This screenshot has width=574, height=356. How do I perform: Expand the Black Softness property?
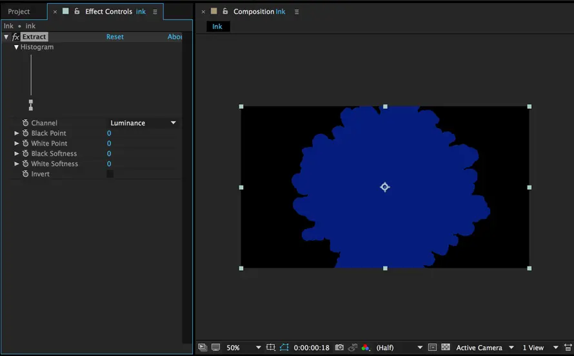coord(17,153)
